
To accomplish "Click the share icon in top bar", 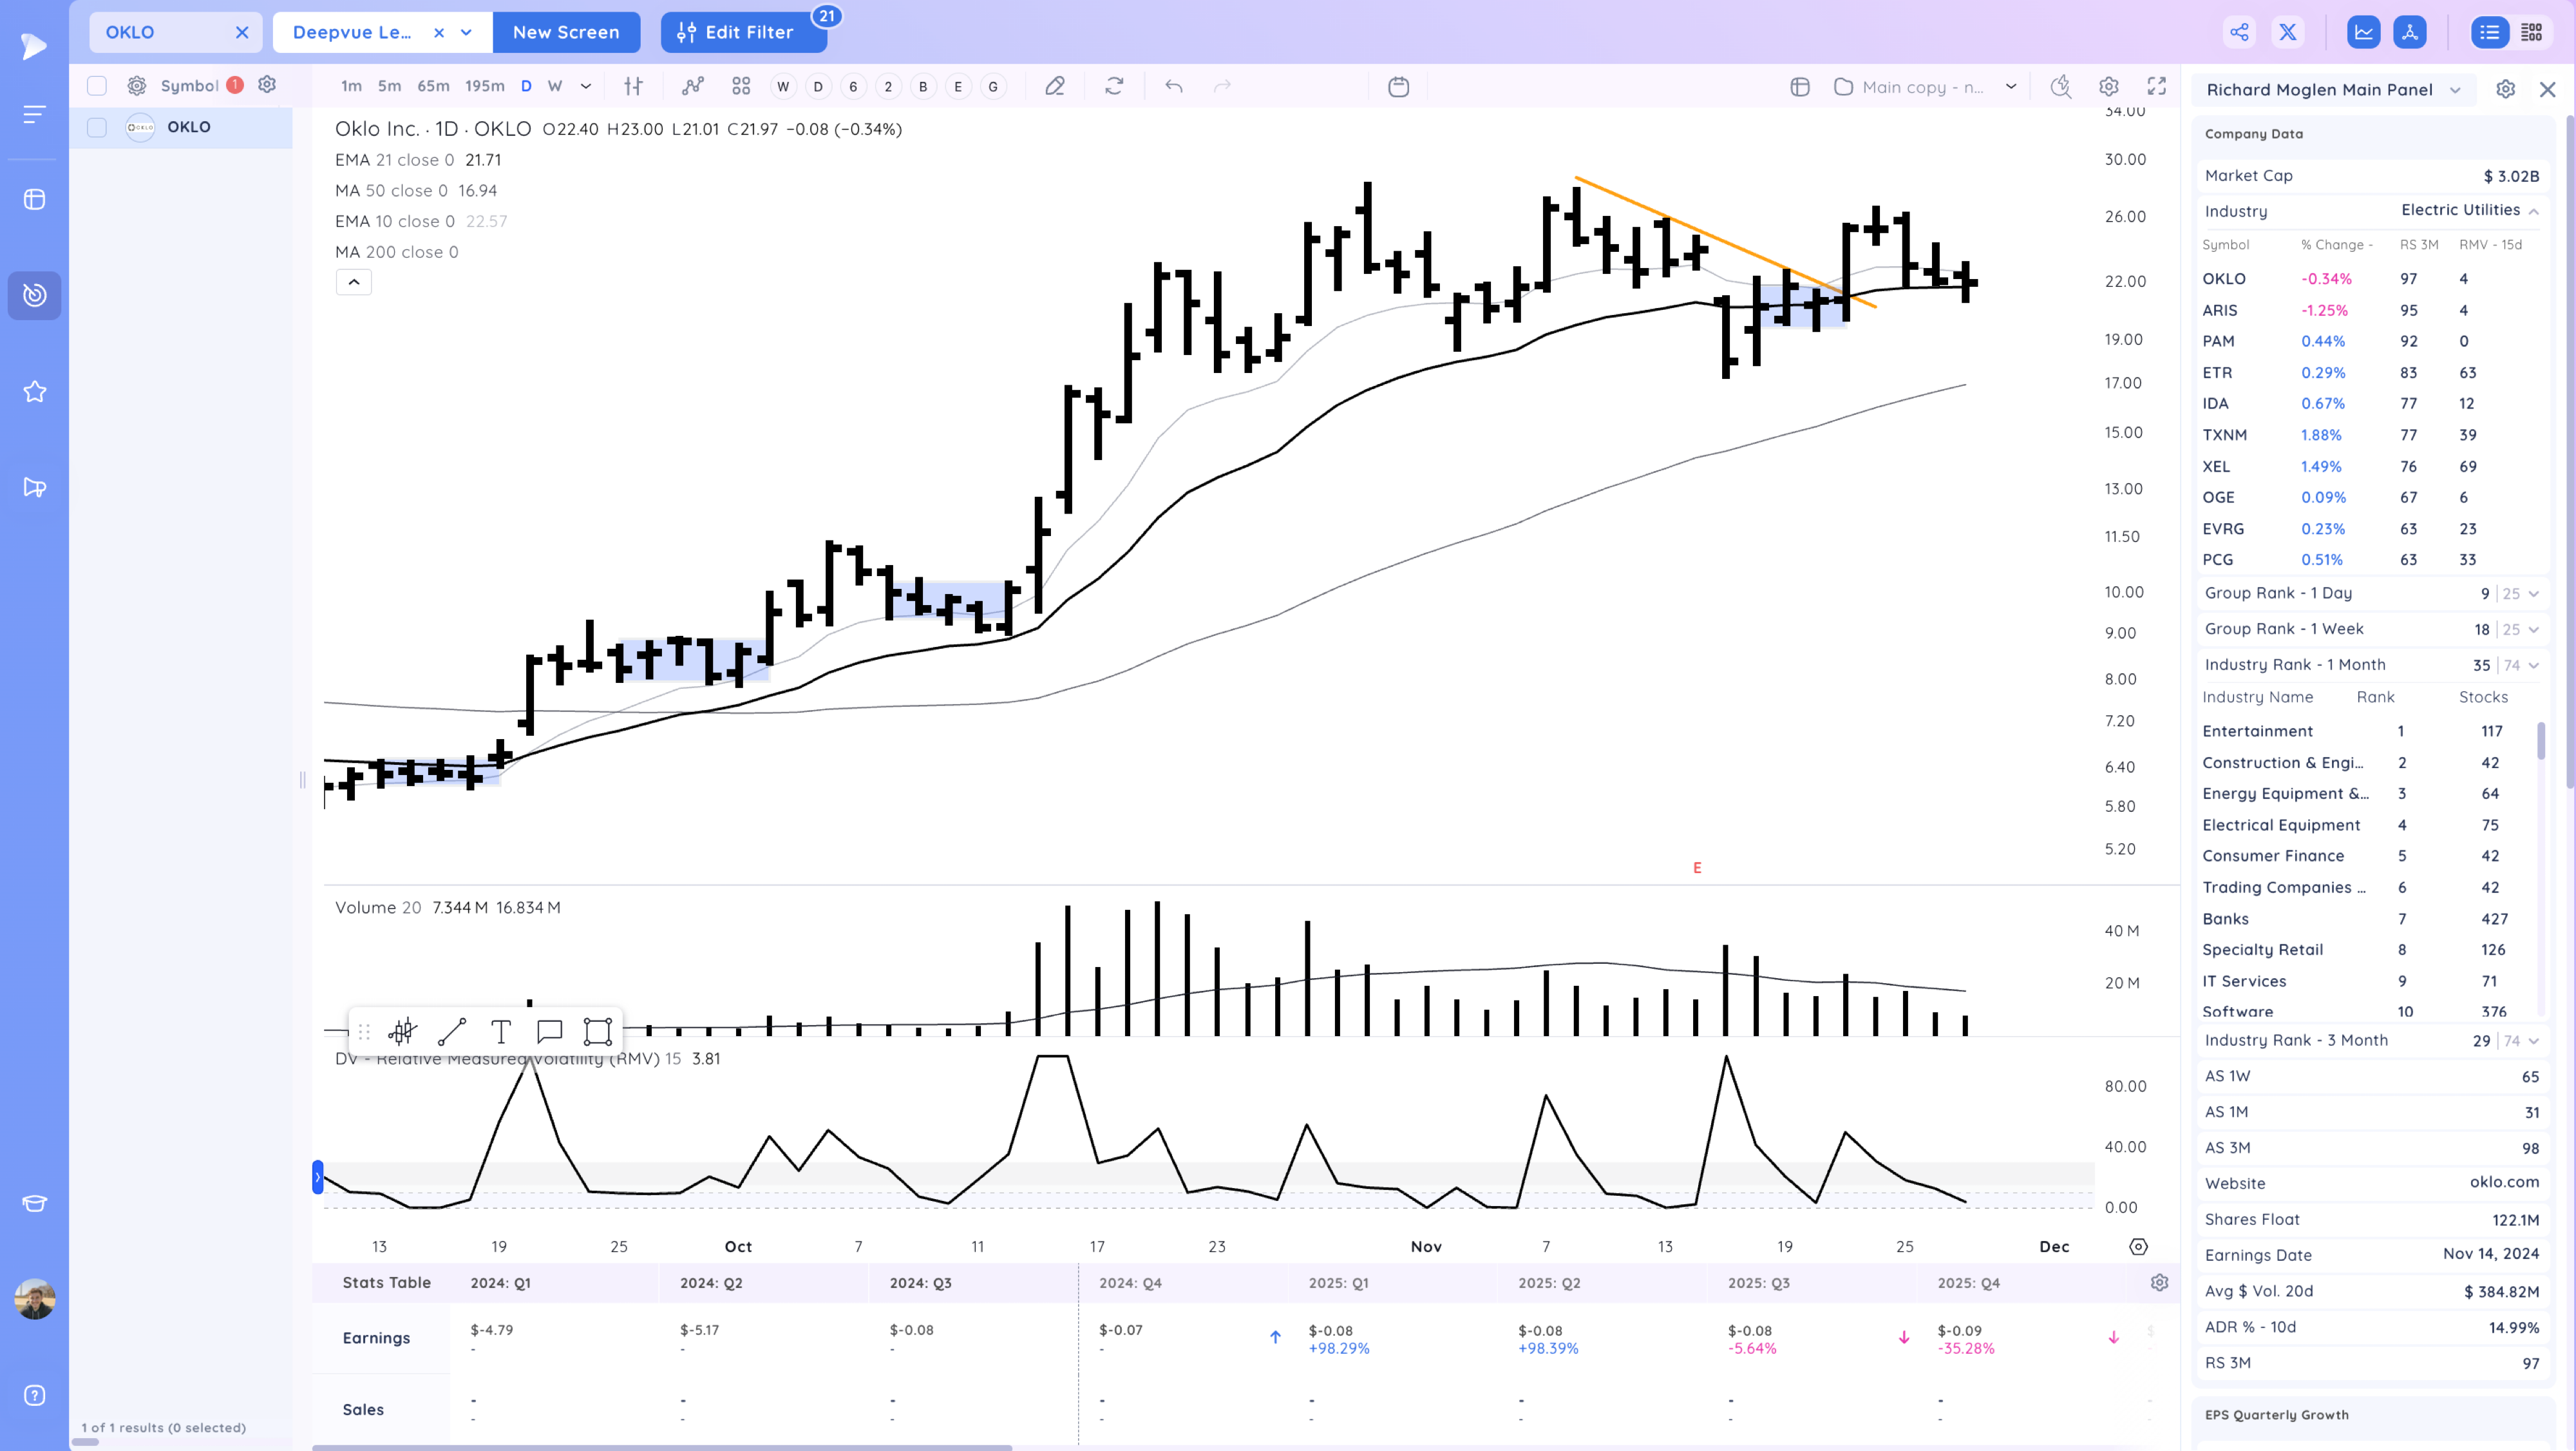I will click(x=2239, y=32).
